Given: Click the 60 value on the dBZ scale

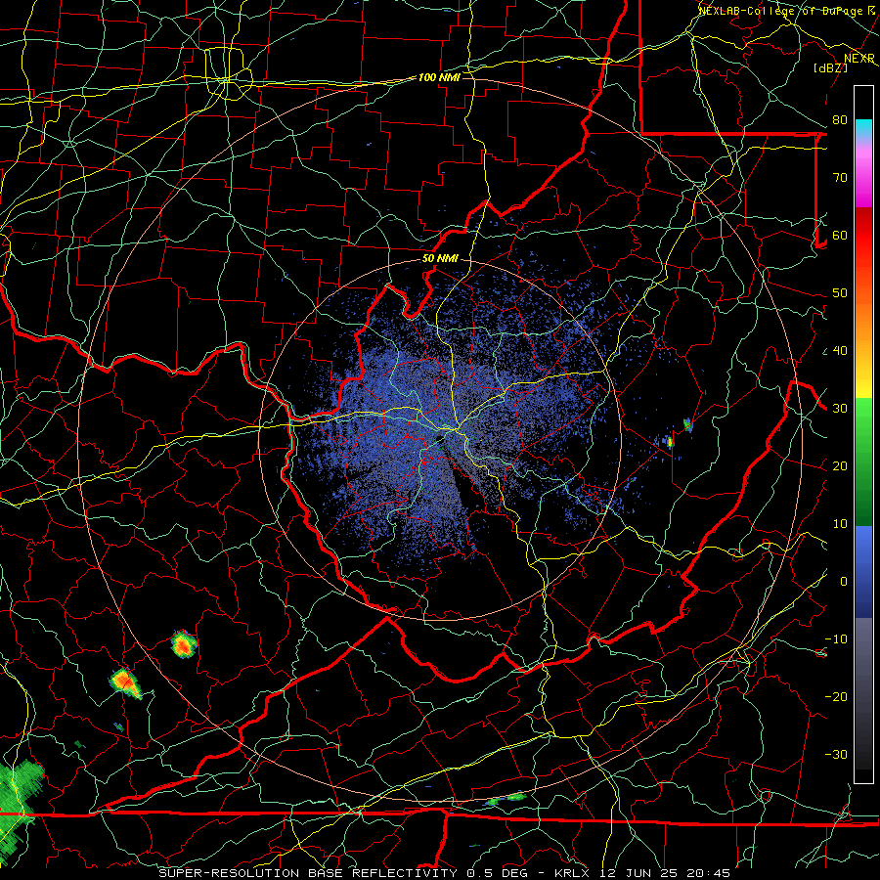Looking at the screenshot, I should coord(840,236).
